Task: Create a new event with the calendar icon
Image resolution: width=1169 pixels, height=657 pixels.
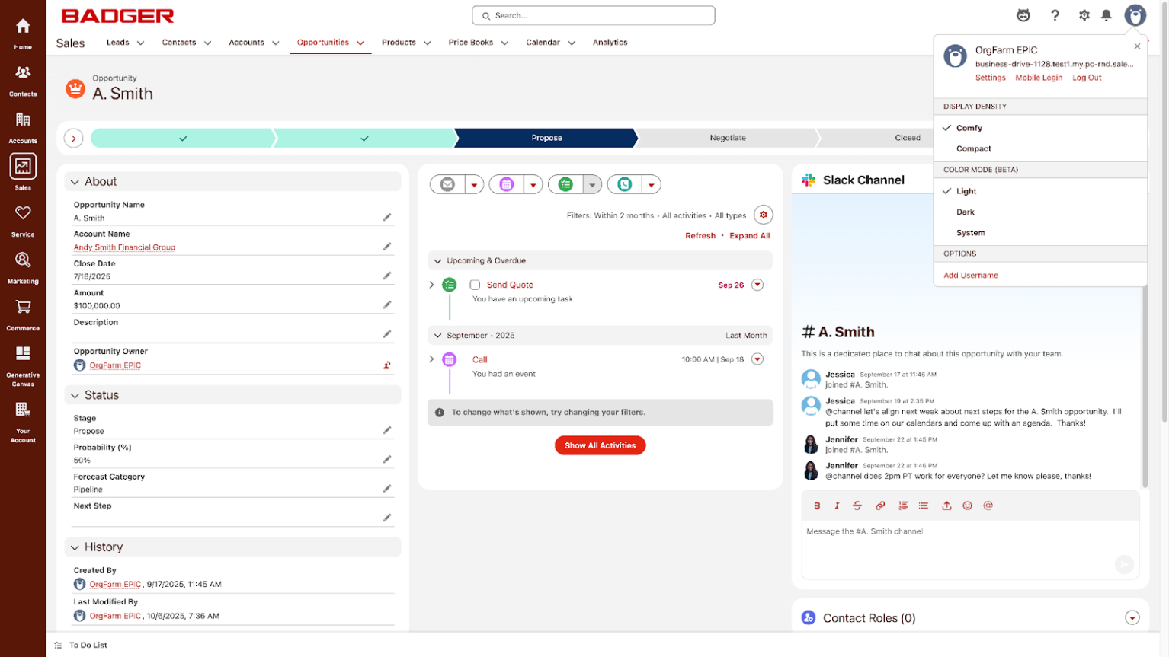Action: click(x=507, y=184)
